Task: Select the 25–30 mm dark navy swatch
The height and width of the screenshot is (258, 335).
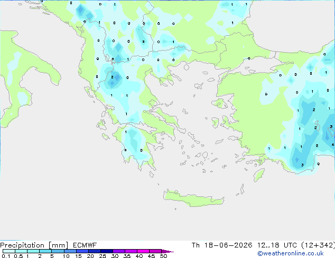Action: [x=107, y=251]
